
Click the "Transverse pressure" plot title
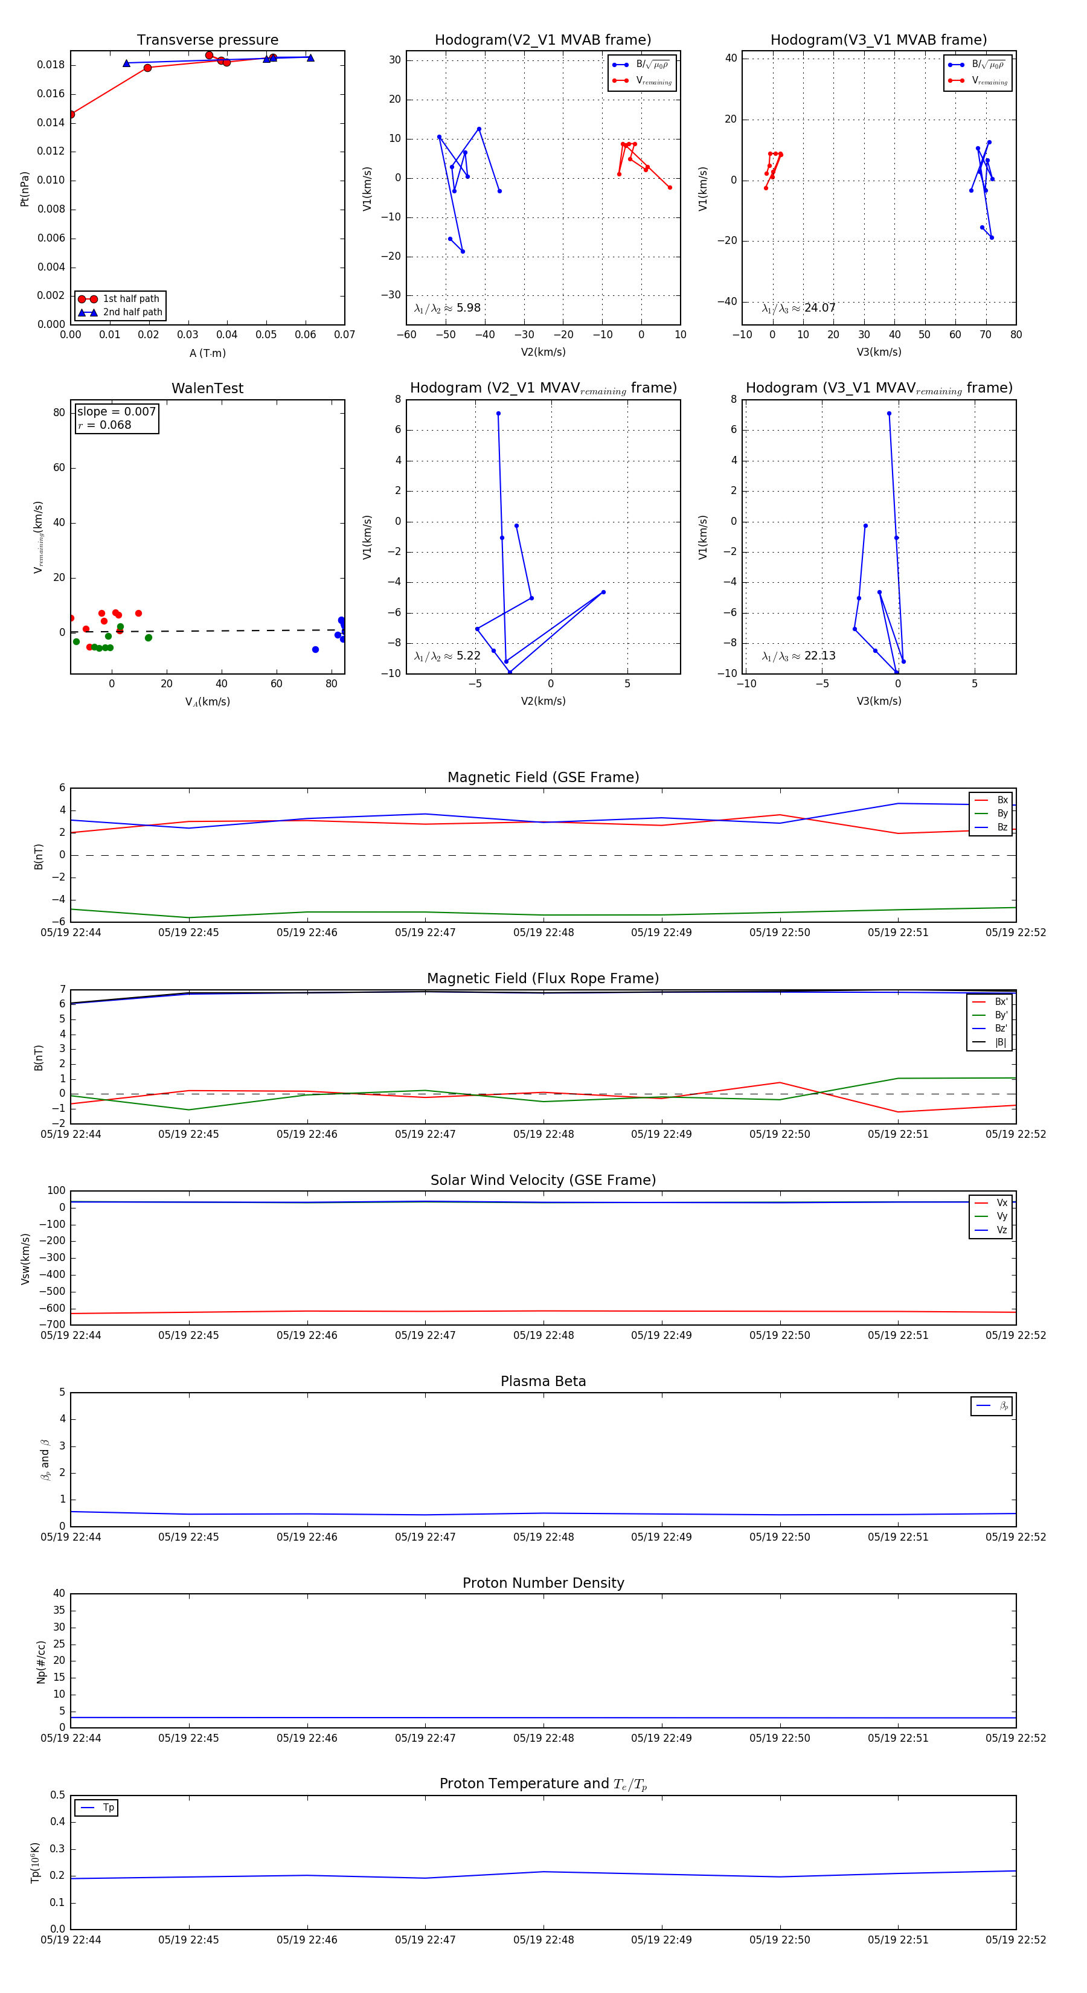point(207,40)
